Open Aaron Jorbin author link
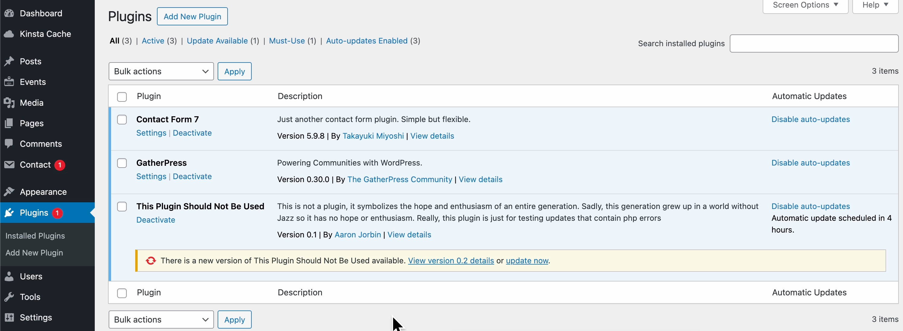This screenshot has height=331, width=903. (x=358, y=235)
